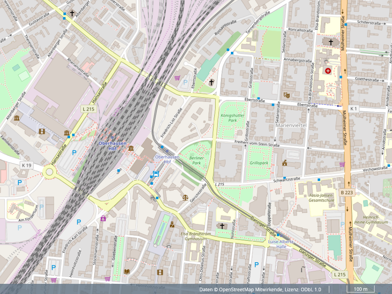Click the shopping cart icon near Ebertstraße parking
This screenshot has height=294, width=392.
(x=177, y=78)
